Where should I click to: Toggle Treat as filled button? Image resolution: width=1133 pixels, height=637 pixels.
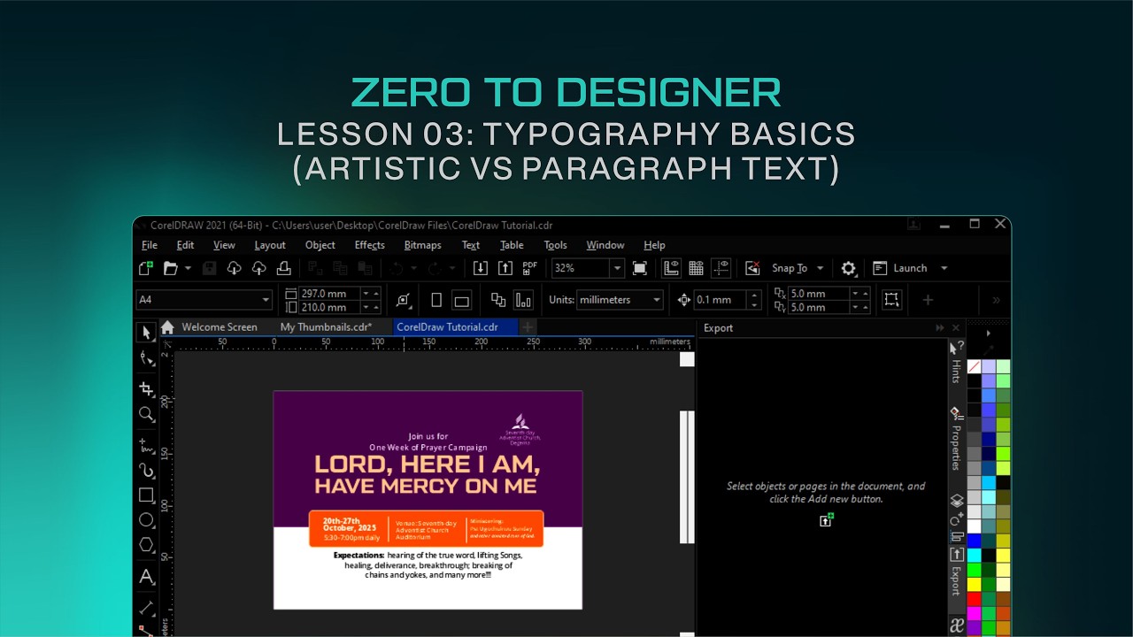(891, 300)
